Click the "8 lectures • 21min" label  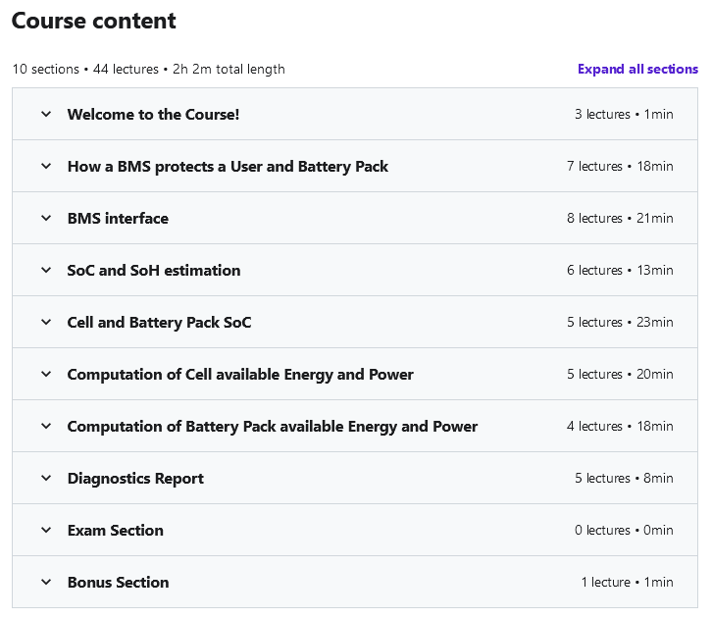pos(620,219)
